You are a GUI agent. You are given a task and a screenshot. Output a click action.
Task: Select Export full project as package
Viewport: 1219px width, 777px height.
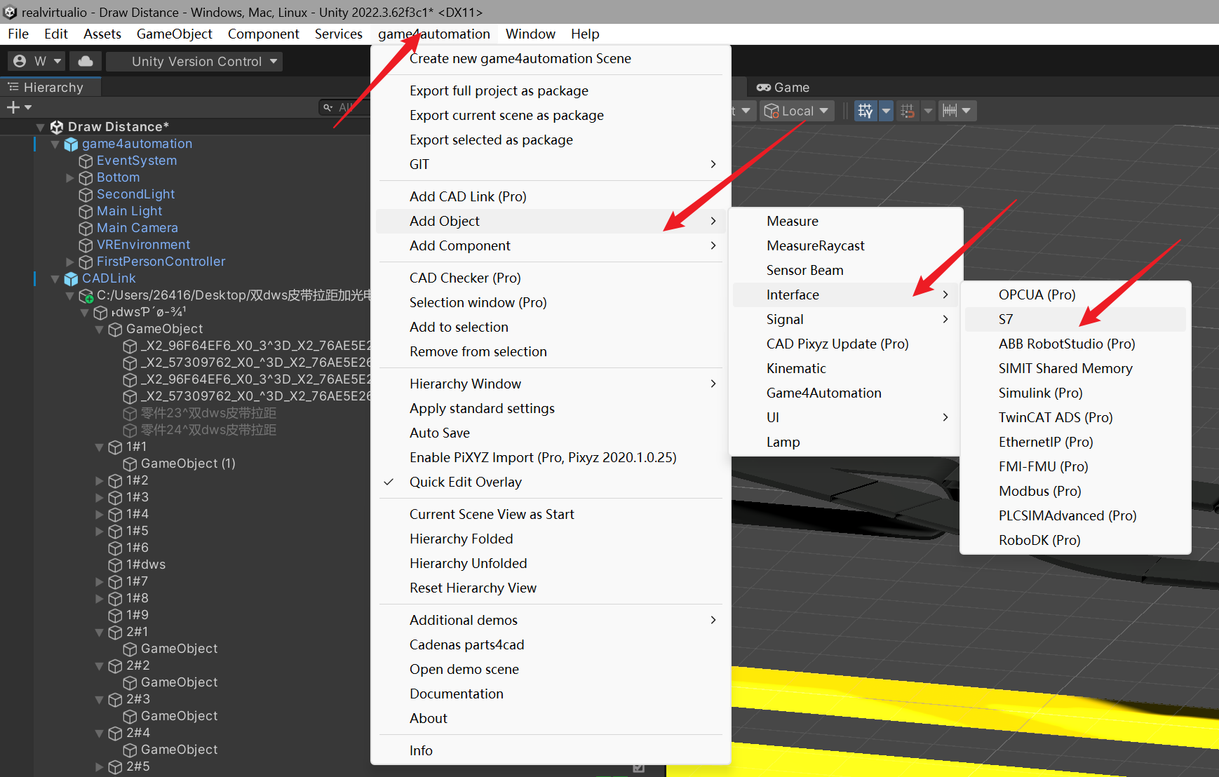551,90
